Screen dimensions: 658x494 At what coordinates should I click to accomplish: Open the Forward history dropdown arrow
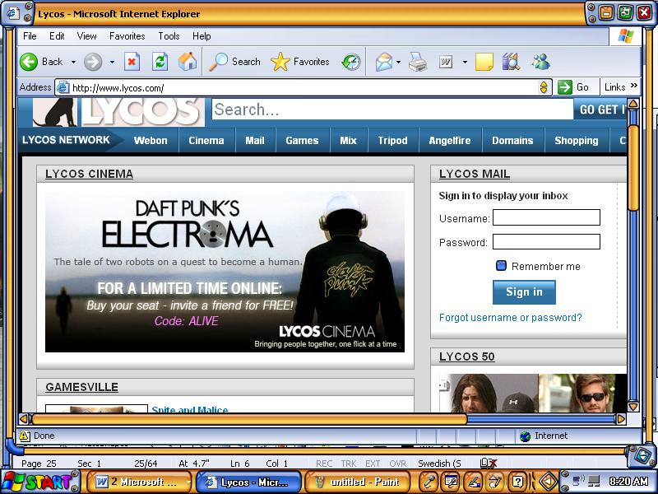pos(112,63)
